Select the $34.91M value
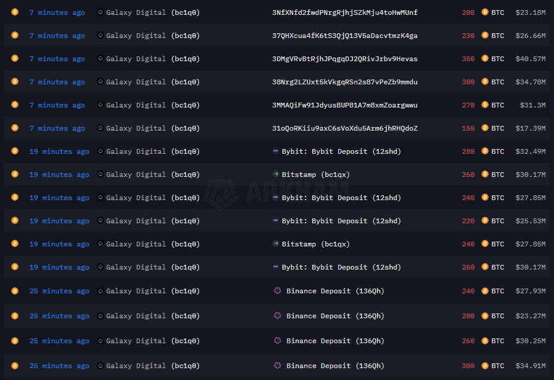The width and height of the screenshot is (554, 380). [x=530, y=366]
